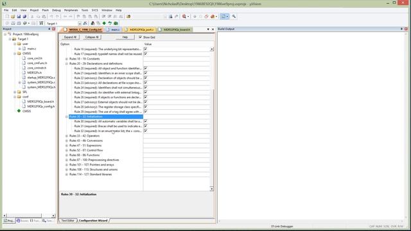
Task: Switch to the MDR32F9Qx_board.h tab
Action: (x=175, y=30)
